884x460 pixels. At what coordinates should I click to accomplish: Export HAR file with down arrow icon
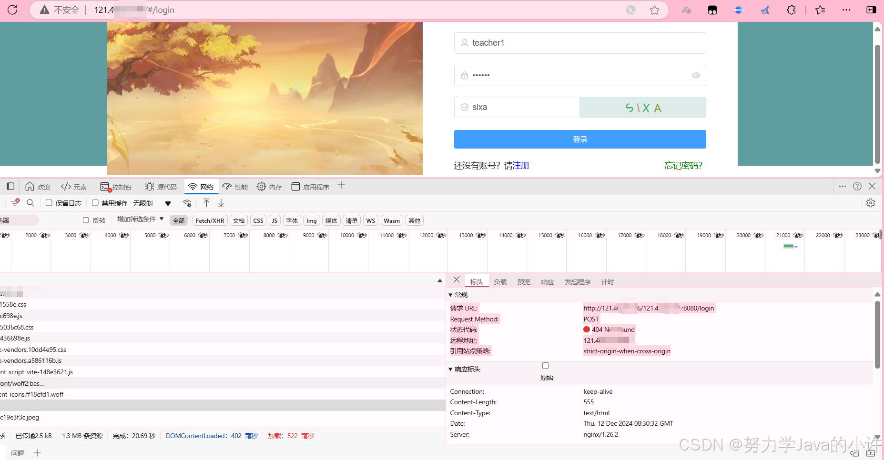[221, 203]
